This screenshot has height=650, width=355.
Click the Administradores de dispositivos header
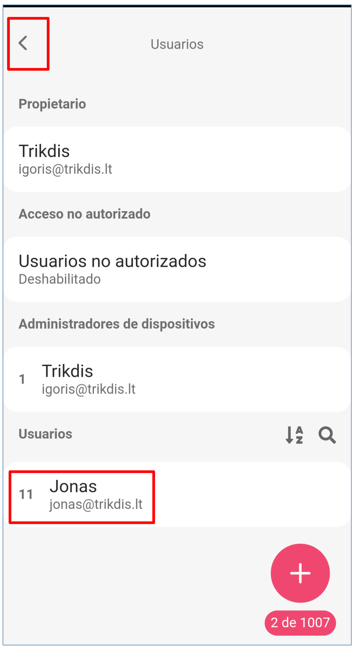[x=117, y=324]
